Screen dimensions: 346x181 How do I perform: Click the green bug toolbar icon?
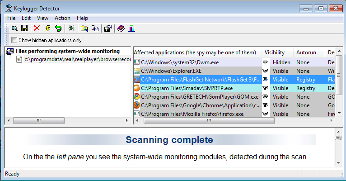[x=71, y=29]
